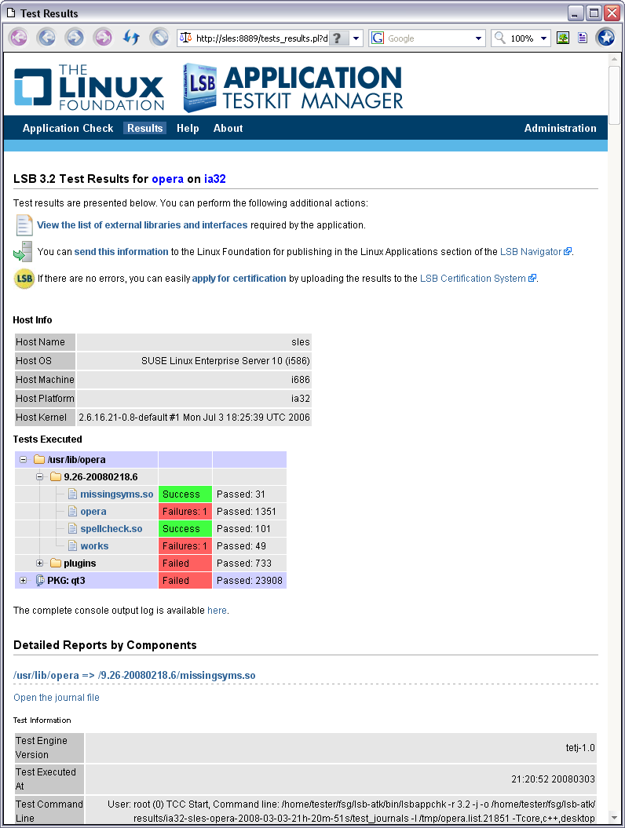
Task: Open the Help menu item
Action: point(188,128)
